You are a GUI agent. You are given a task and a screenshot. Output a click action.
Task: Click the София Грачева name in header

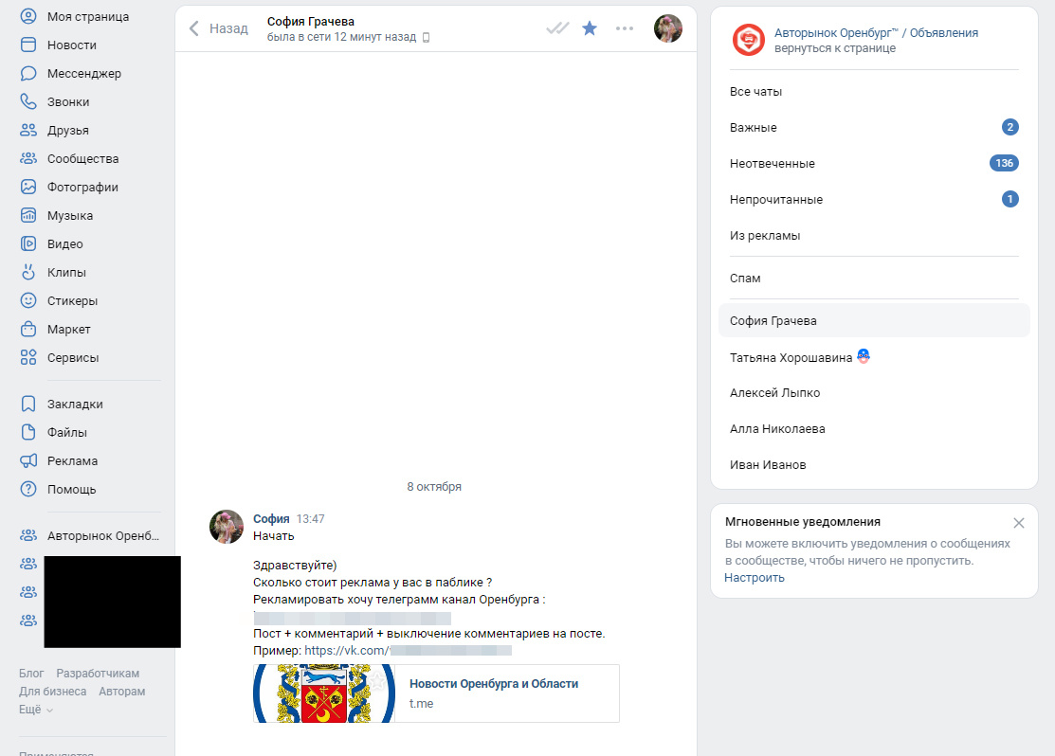[310, 22]
